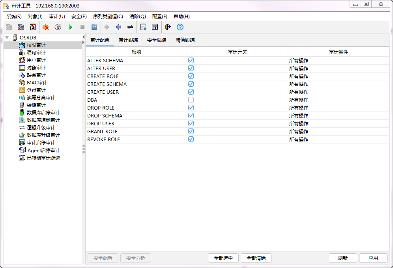Click the red-green swap arrows toolbar icon
Screen dimensions: 393x268
click(130, 27)
